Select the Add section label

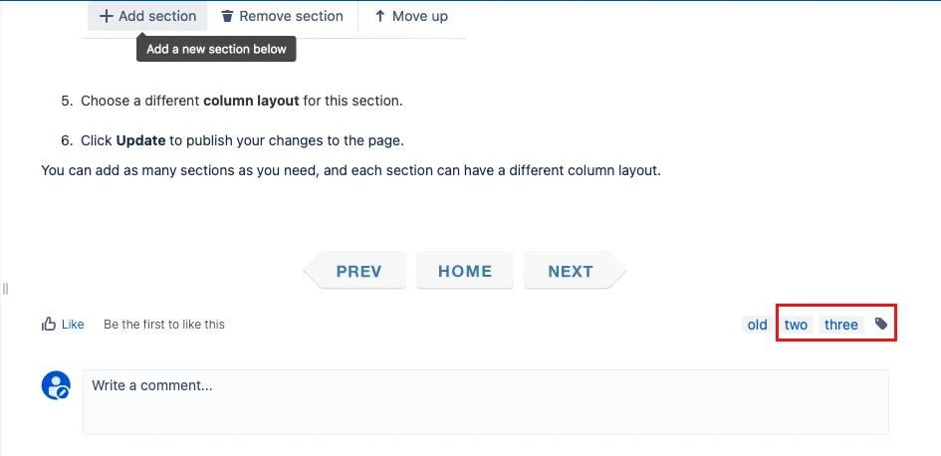(x=157, y=16)
